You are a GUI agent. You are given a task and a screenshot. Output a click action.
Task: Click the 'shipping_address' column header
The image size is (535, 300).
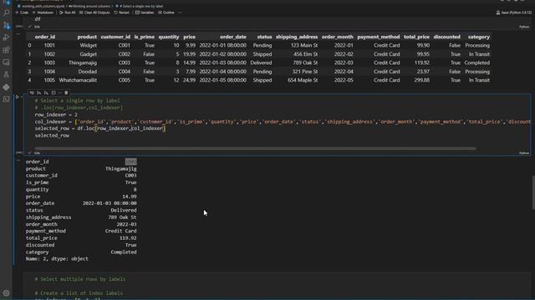pyautogui.click(x=297, y=37)
